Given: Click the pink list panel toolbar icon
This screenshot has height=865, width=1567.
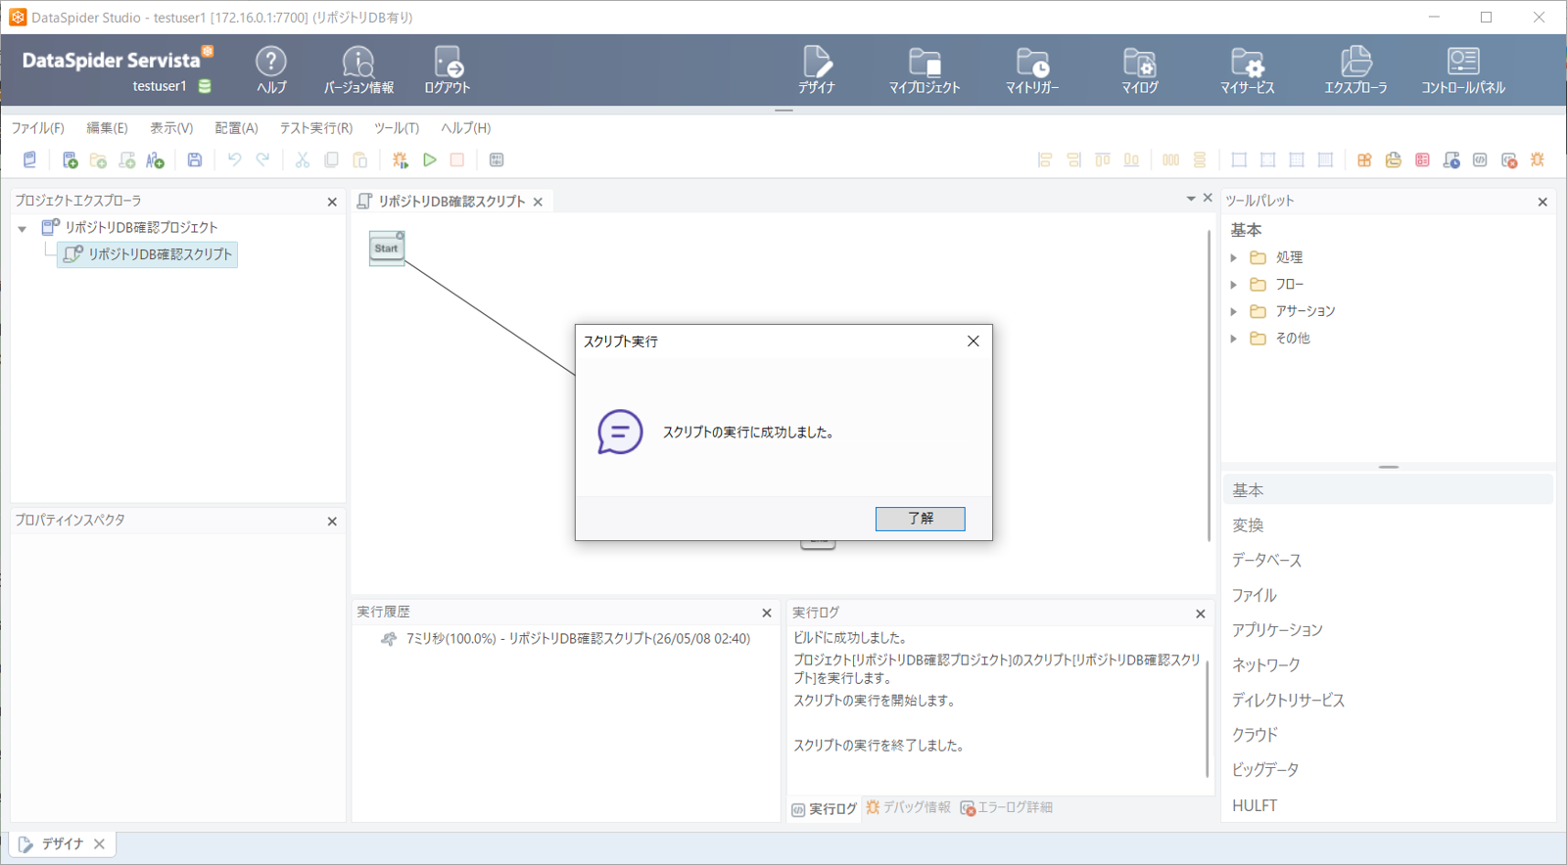Looking at the screenshot, I should [x=1422, y=159].
